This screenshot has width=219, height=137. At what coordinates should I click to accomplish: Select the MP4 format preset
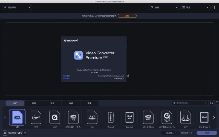point(17,117)
